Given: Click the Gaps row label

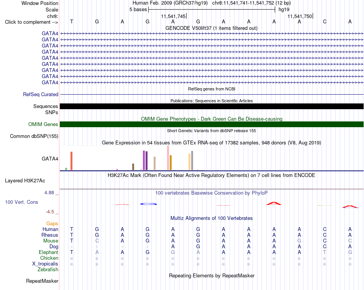Looking at the screenshot, I should 52,224.
